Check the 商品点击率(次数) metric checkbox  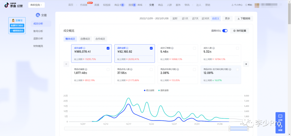pos(194,69)
